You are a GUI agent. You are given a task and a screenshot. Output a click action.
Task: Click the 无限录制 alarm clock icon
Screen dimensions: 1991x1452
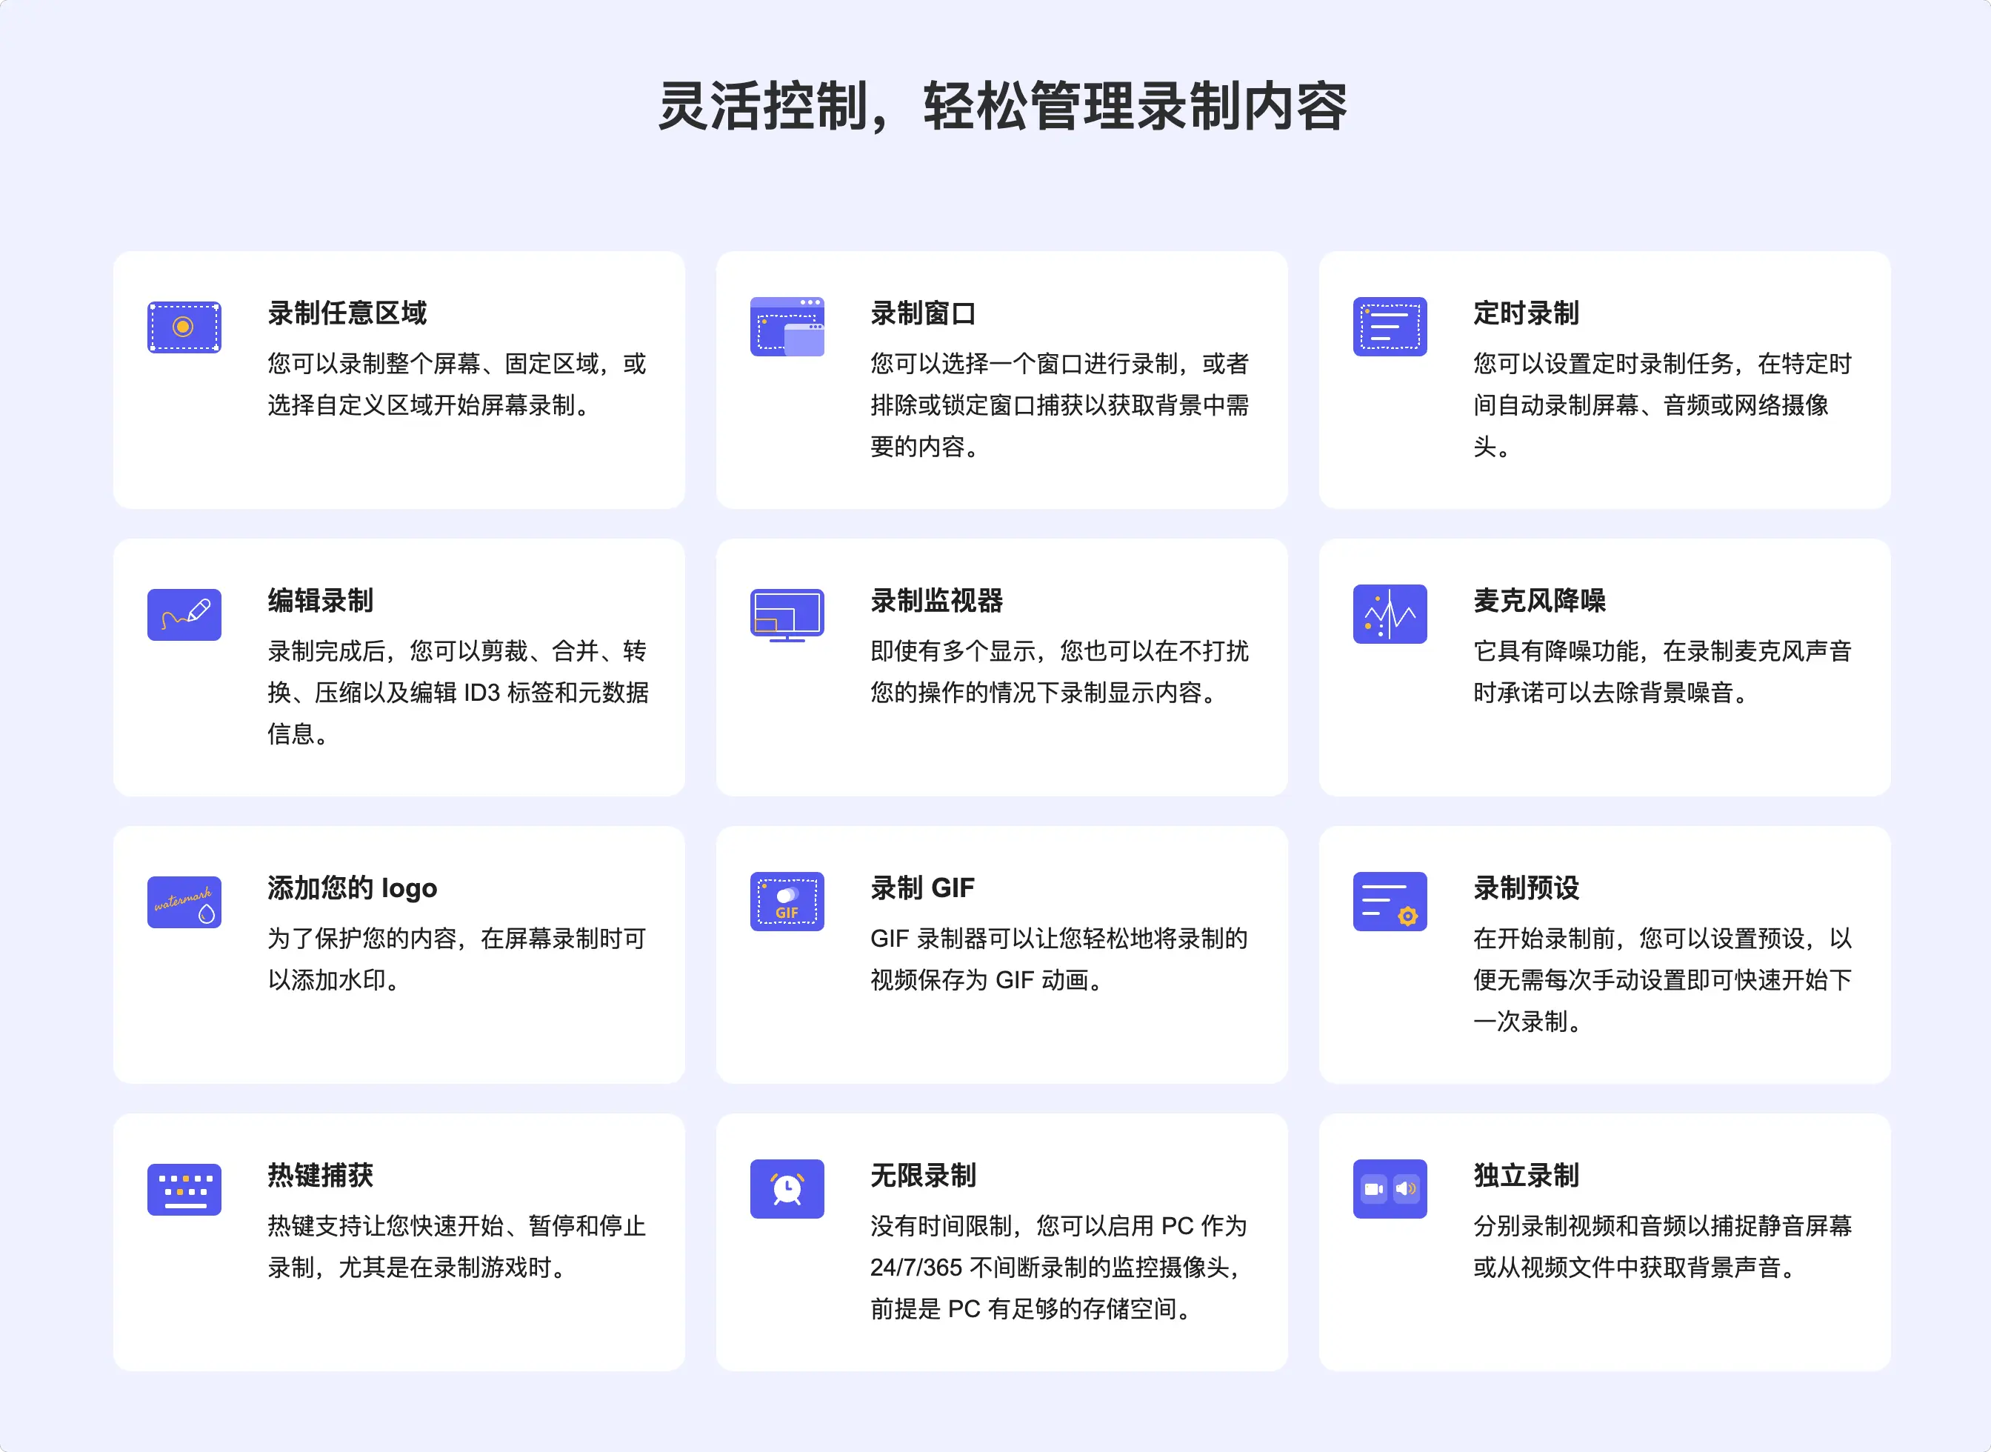click(787, 1189)
